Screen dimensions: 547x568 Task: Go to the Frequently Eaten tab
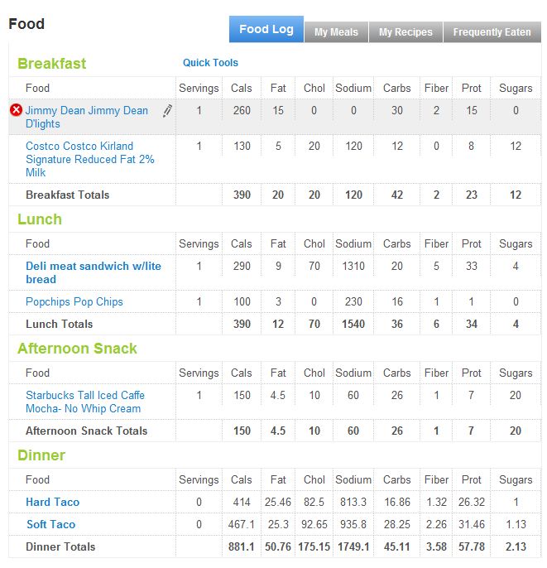pos(492,32)
